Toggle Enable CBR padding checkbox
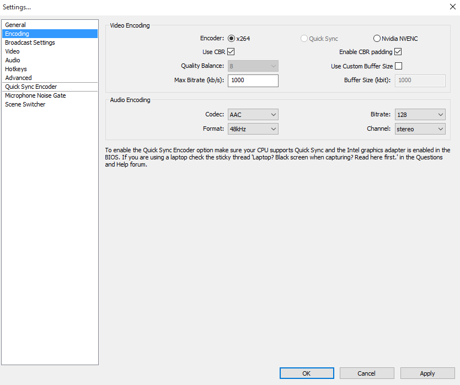 [398, 52]
